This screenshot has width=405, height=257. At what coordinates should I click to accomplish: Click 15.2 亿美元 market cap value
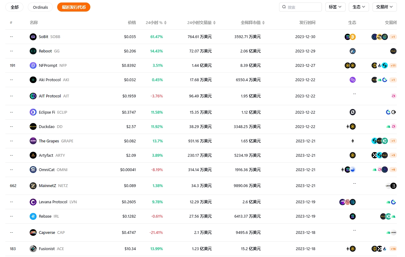point(251,249)
